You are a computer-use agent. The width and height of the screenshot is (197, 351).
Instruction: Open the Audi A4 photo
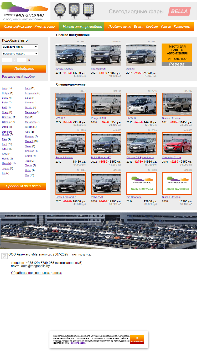pos(141,55)
